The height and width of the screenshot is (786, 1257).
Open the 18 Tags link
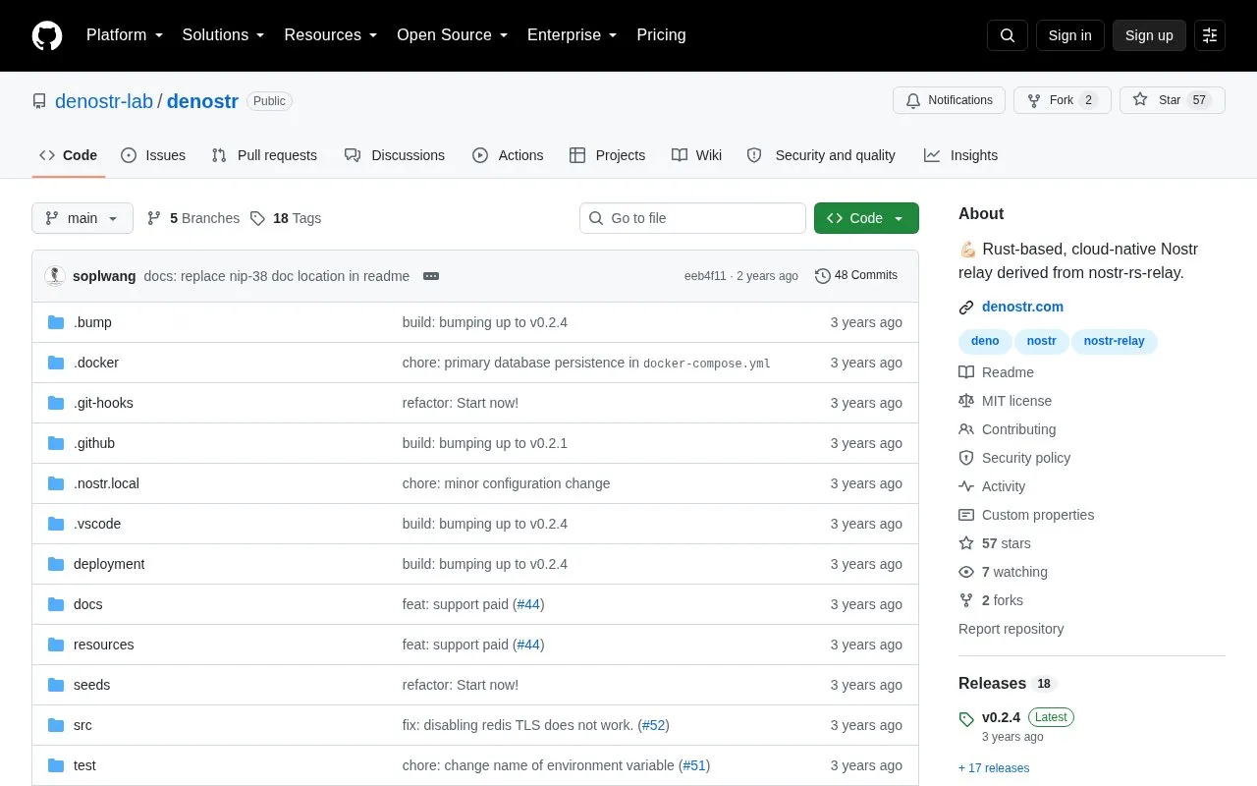click(x=286, y=218)
